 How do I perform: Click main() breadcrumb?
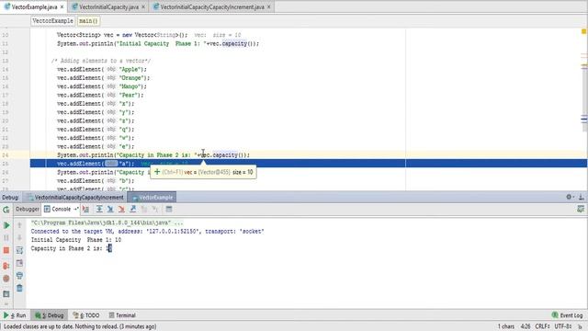pyautogui.click(x=88, y=21)
